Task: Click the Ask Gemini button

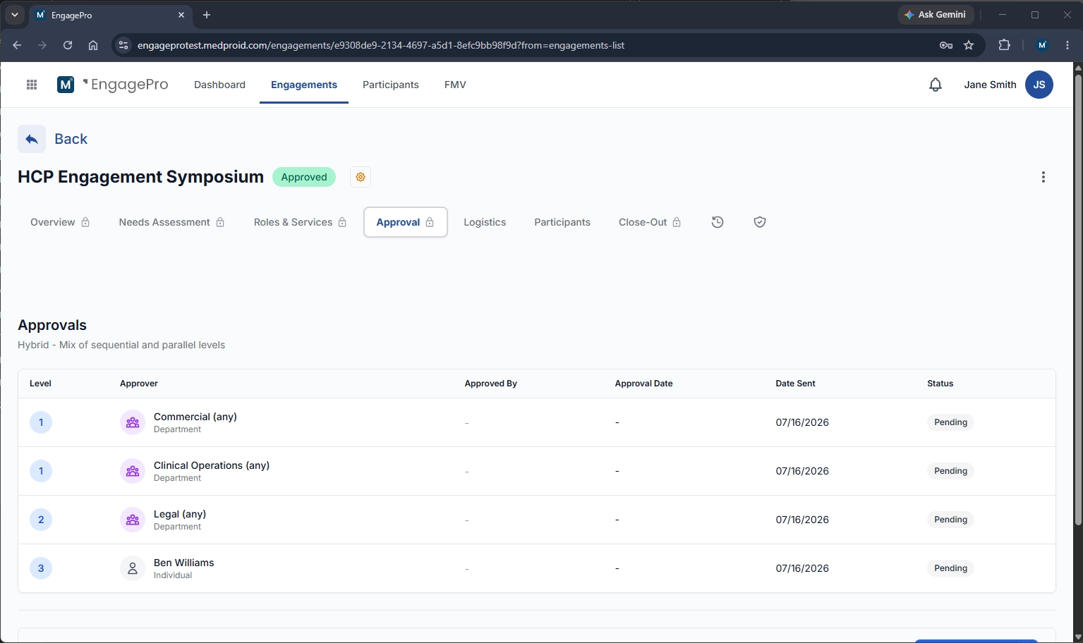Action: (x=936, y=15)
